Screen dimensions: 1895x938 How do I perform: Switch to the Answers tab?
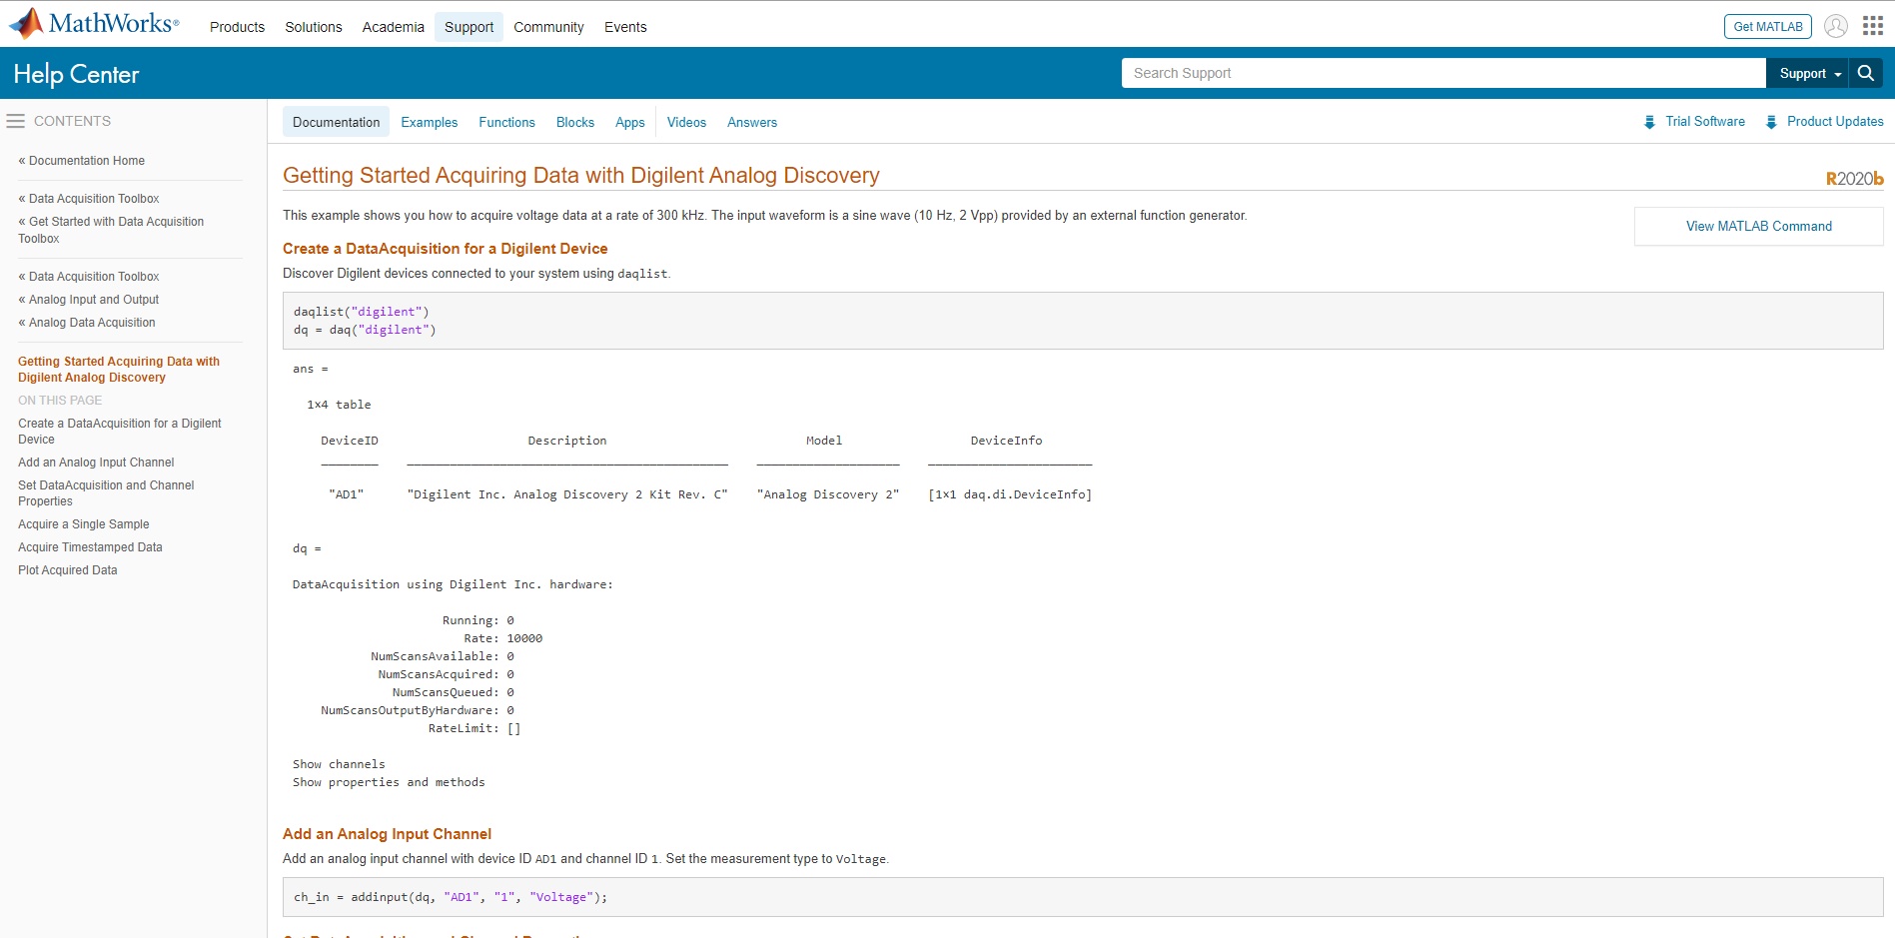752,122
